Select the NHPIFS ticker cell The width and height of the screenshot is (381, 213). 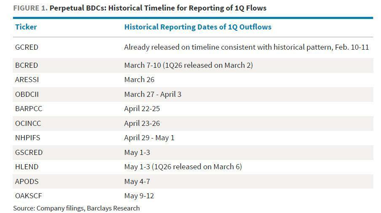pyautogui.click(x=27, y=138)
